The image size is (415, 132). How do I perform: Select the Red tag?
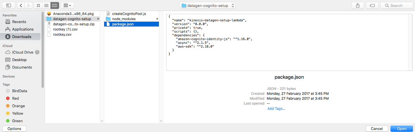click(15, 98)
